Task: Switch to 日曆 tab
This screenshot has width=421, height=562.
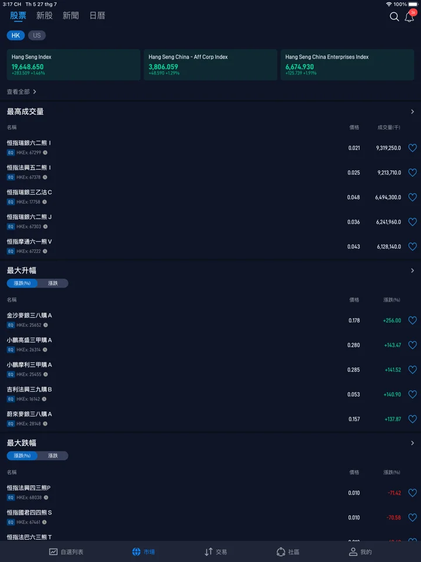Action: [x=97, y=15]
